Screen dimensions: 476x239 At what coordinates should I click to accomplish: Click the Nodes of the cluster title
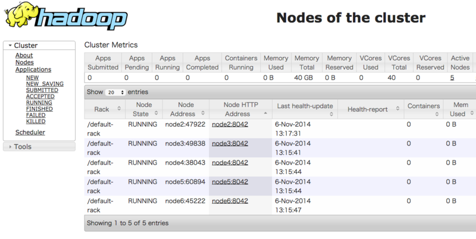tap(350, 18)
